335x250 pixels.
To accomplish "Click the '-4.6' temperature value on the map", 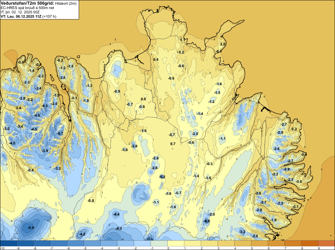I will tap(37, 115).
